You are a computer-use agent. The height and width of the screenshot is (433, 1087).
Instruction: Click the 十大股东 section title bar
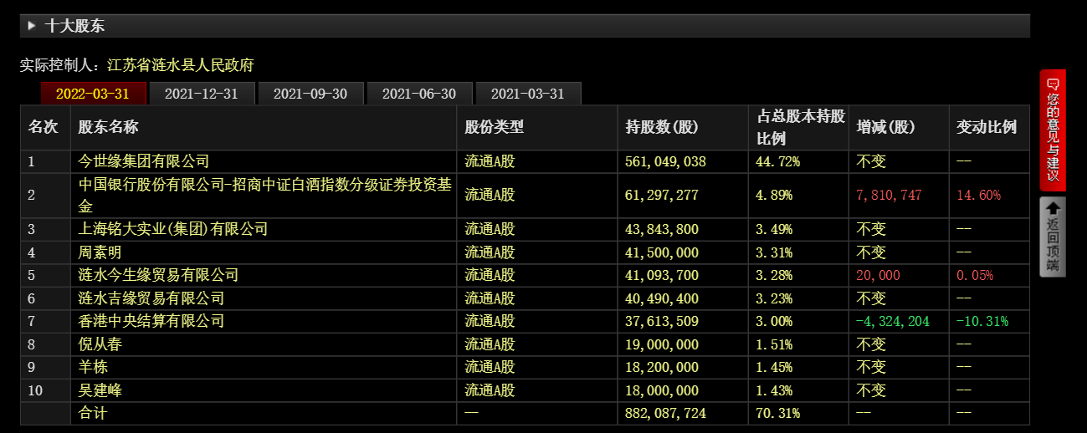point(525,26)
